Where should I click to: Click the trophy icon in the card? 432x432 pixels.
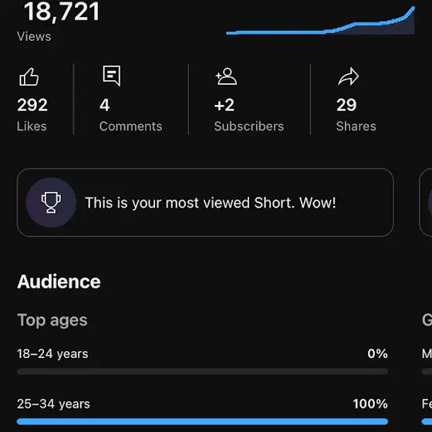coord(51,202)
